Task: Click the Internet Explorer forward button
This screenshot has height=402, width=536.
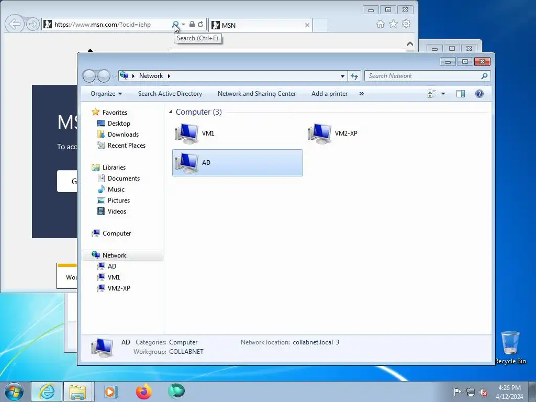Action: click(x=32, y=24)
